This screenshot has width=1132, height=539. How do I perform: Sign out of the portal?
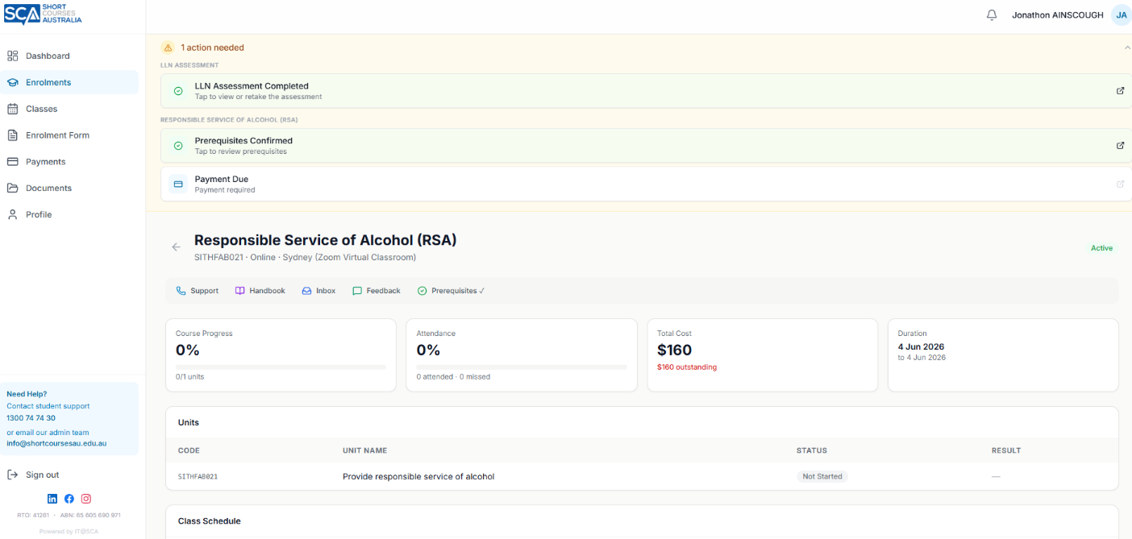point(33,475)
